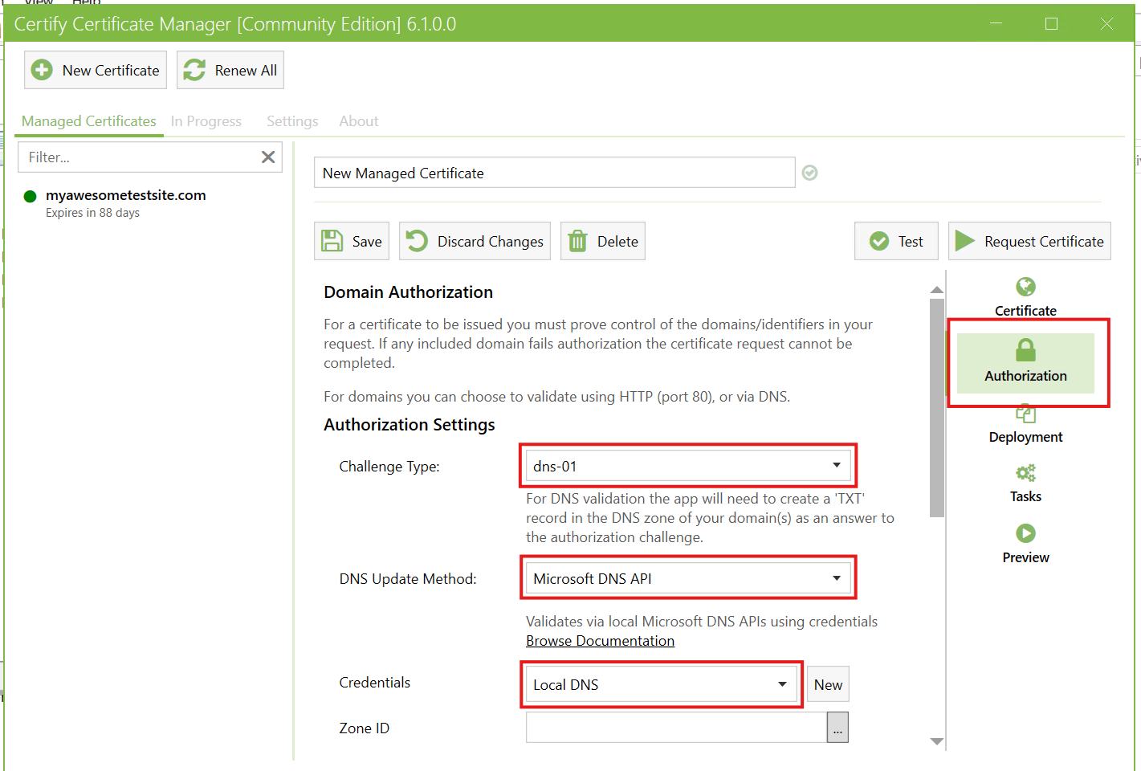Click the Test button
The width and height of the screenshot is (1141, 771).
pos(896,241)
